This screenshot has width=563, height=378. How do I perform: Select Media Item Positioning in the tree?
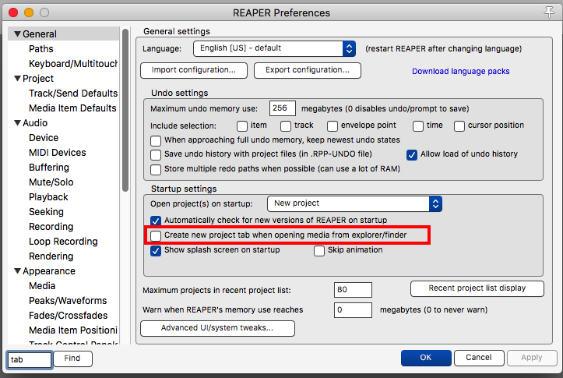(x=73, y=330)
